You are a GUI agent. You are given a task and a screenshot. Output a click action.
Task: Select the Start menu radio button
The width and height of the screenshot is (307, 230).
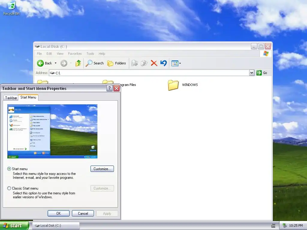coord(9,169)
